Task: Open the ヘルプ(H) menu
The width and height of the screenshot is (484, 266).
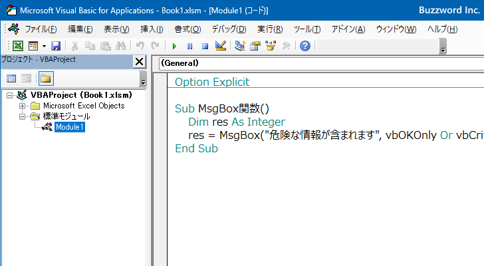Action: 443,29
